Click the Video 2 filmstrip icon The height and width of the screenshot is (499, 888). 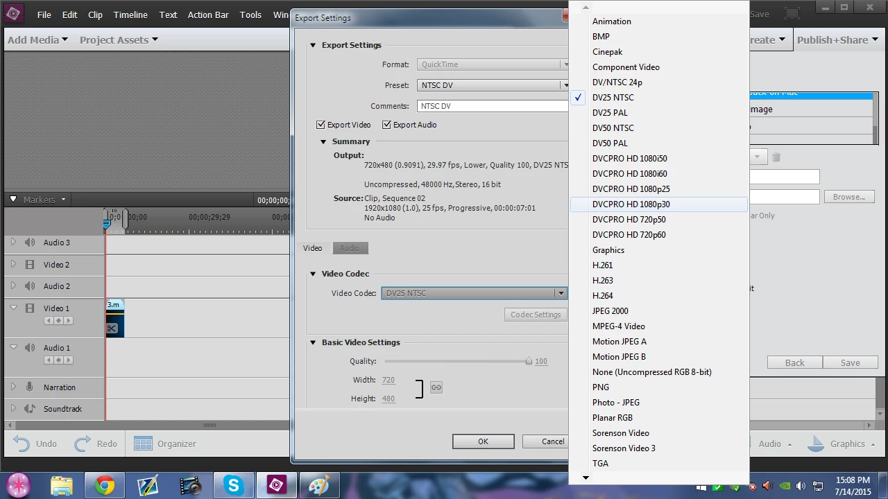point(30,265)
